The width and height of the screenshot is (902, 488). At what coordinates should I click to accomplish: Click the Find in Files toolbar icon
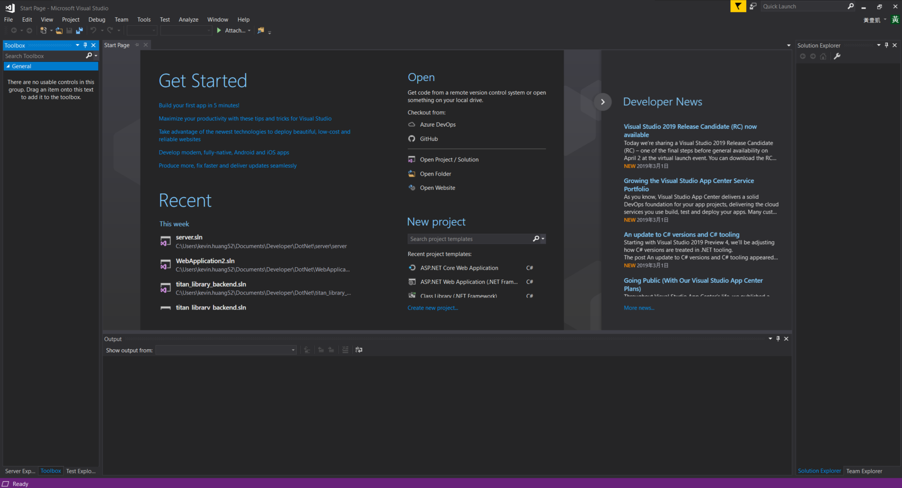[x=261, y=31]
